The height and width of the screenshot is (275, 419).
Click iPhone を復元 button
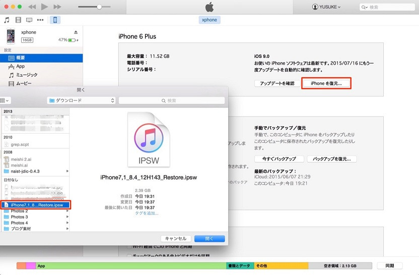coord(326,83)
